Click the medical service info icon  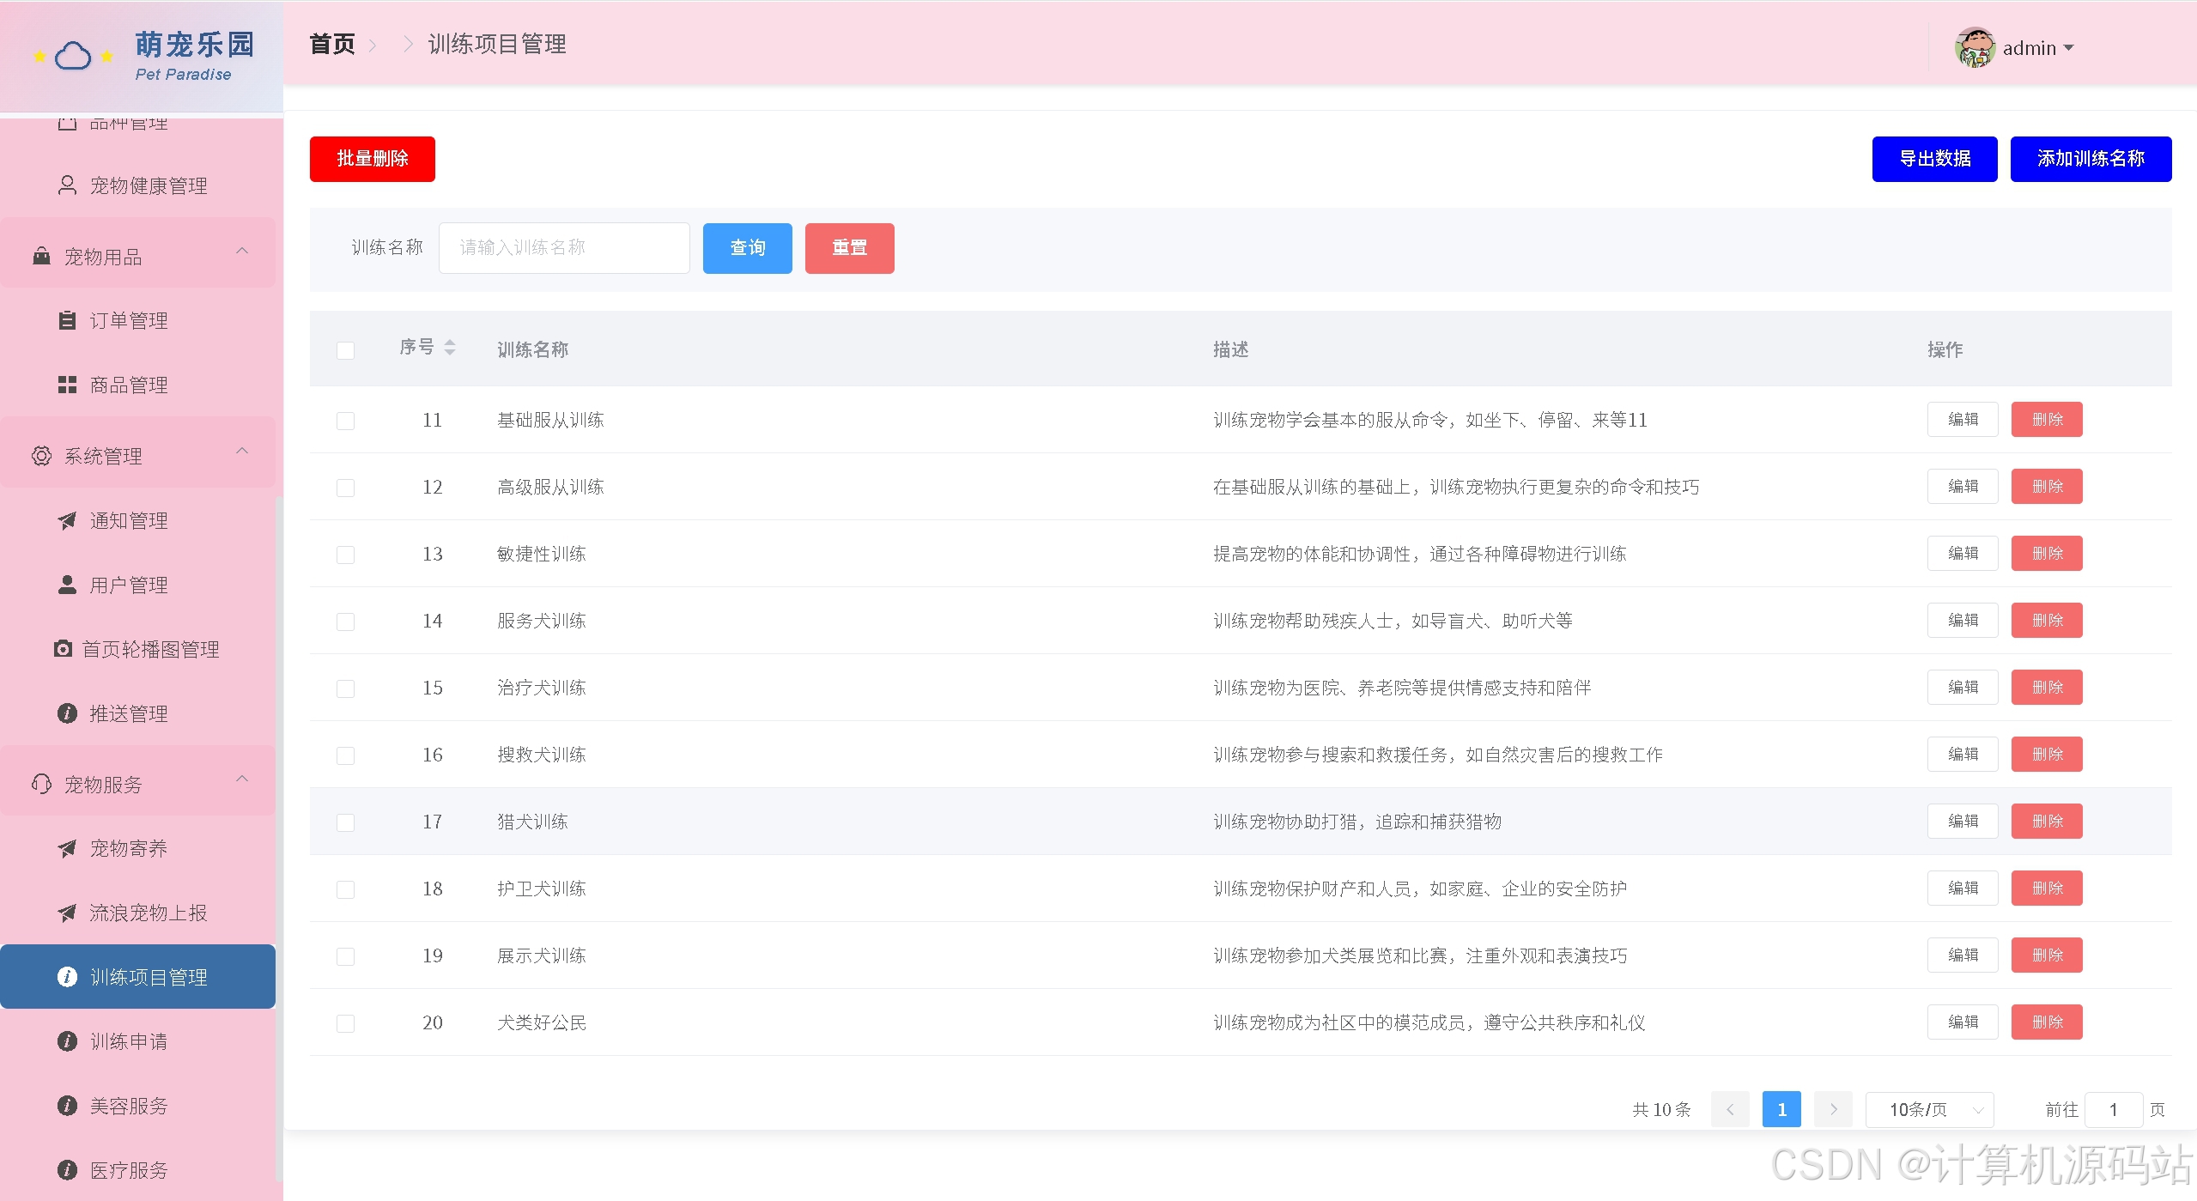pos(67,1170)
